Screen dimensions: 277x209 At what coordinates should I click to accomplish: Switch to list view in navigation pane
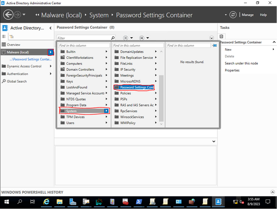pos(4,36)
